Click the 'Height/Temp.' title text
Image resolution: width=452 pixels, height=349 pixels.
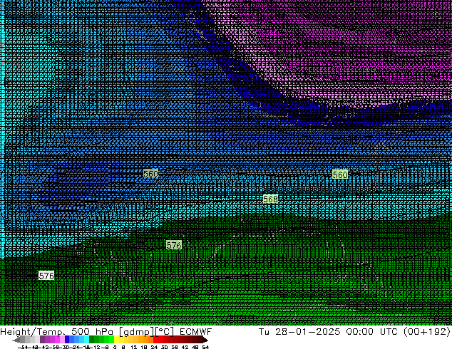(33, 332)
